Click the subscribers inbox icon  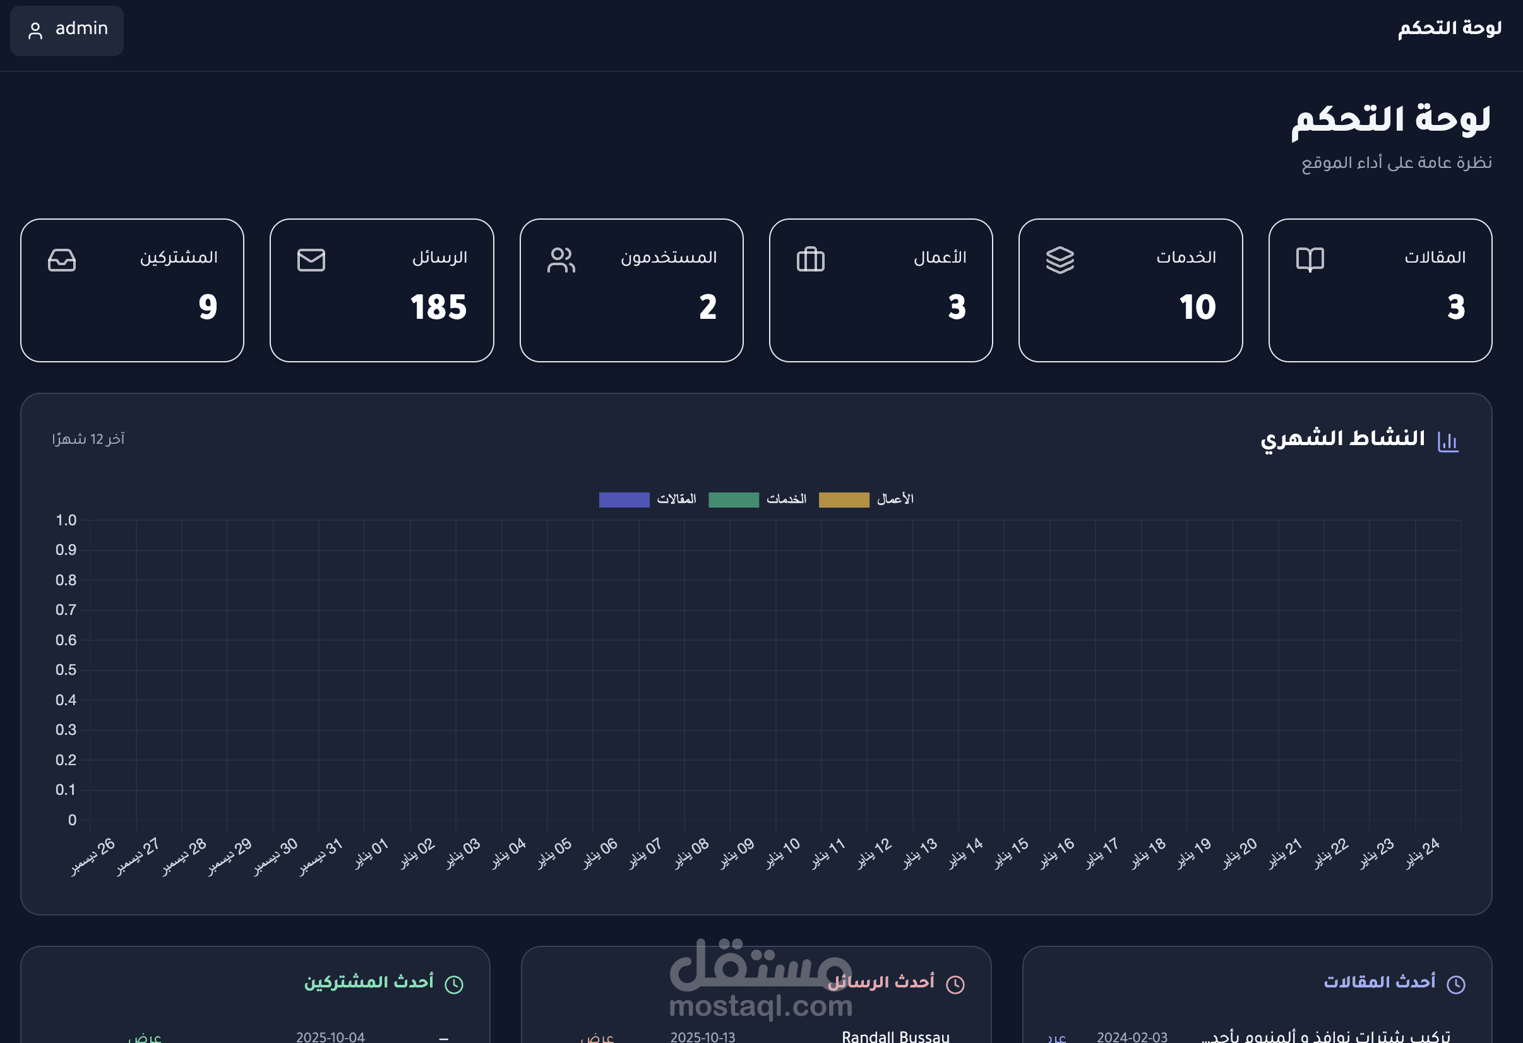pos(62,259)
